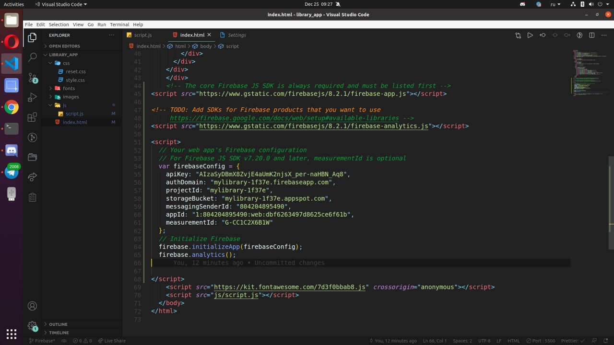Viewport: 614px width, 345px height.
Task: Open Source Control view with badge 2
Action: pyautogui.click(x=32, y=77)
